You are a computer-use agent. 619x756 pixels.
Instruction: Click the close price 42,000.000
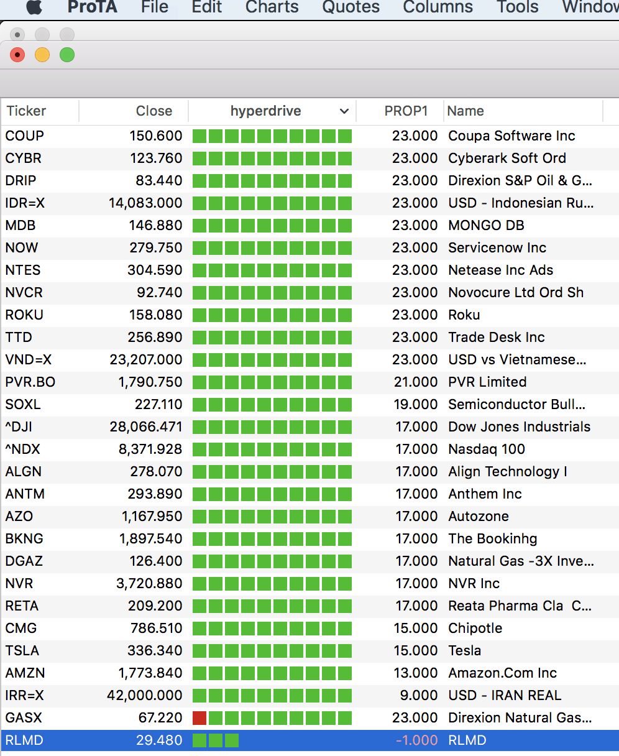[145, 696]
